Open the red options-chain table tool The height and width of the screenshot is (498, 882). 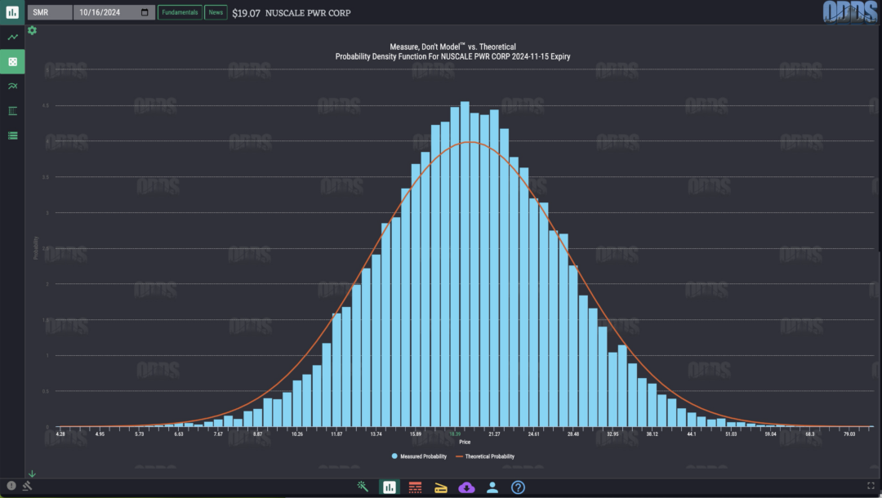pos(415,486)
